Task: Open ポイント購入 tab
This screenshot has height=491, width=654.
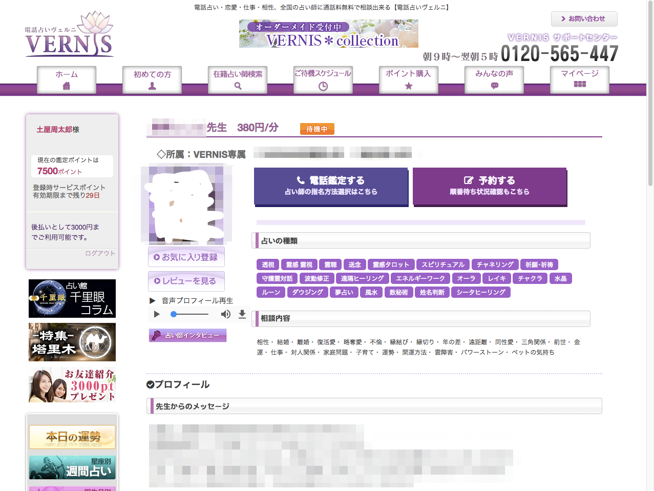Action: (x=409, y=80)
